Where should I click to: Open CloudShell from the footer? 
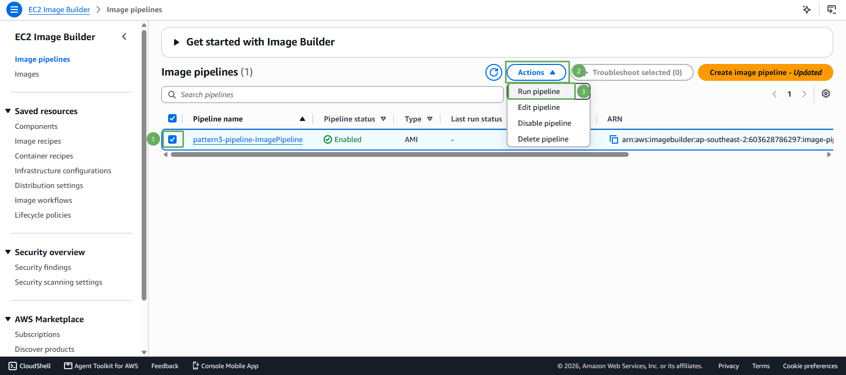[x=30, y=366]
